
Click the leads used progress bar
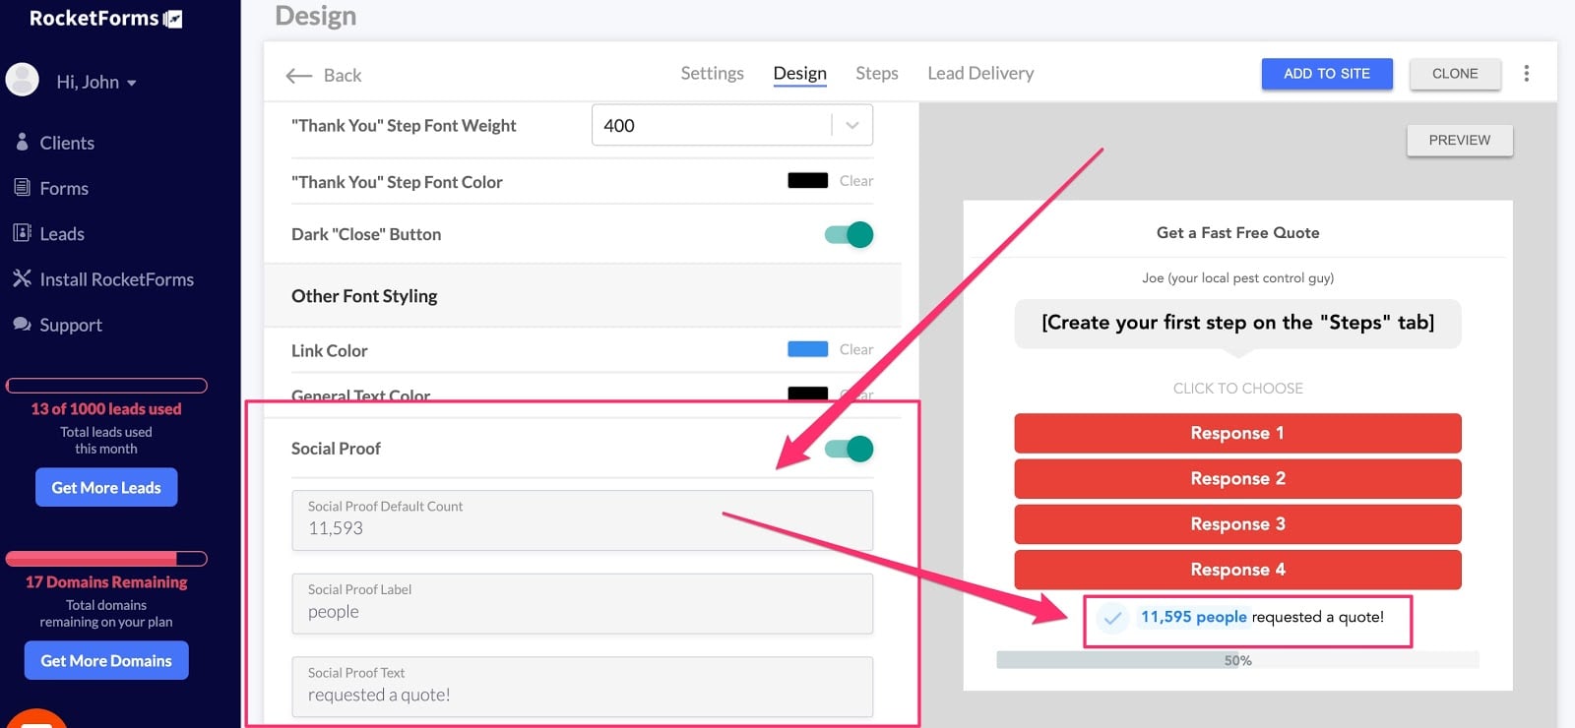point(106,386)
